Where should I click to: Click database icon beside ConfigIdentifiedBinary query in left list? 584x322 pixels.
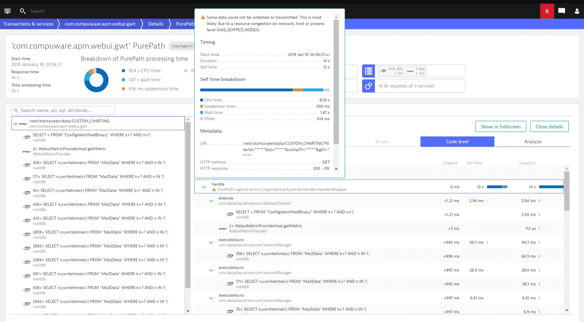(27, 137)
